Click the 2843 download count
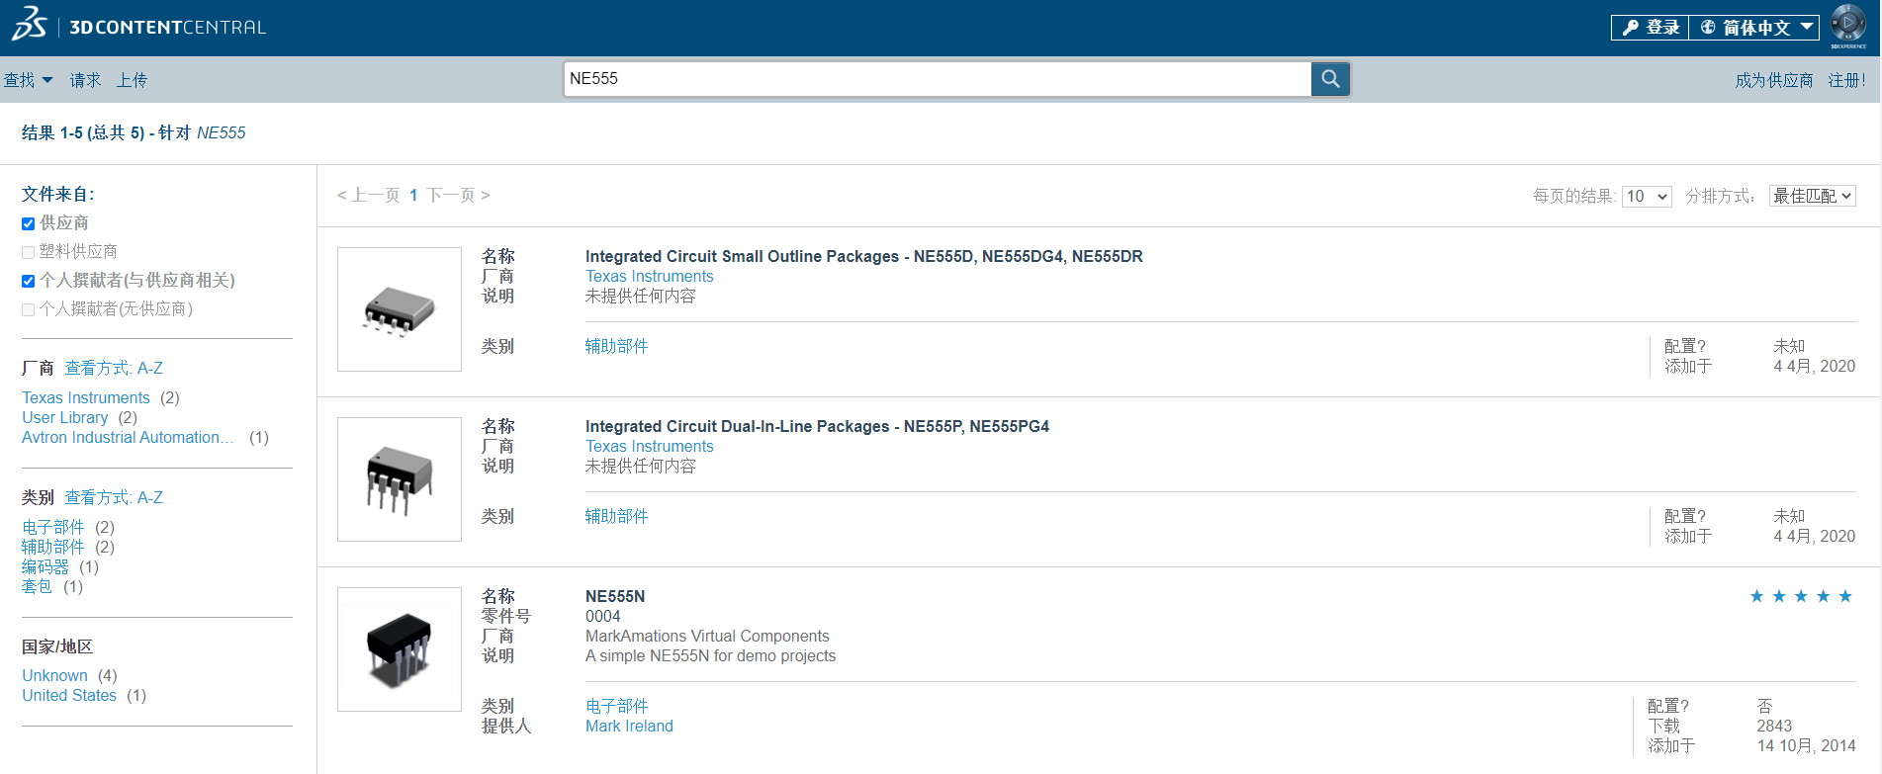 click(x=1774, y=726)
